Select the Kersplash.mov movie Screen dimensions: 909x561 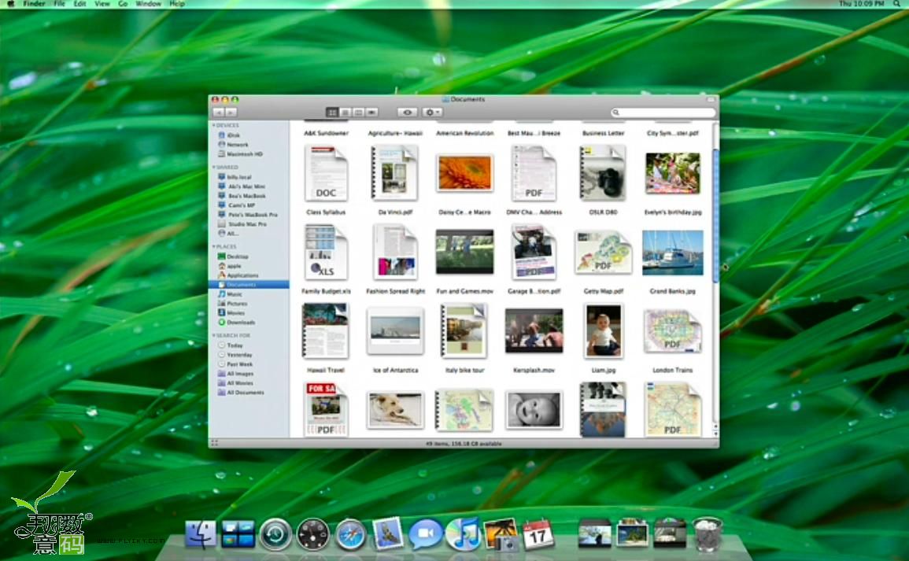[x=534, y=331]
